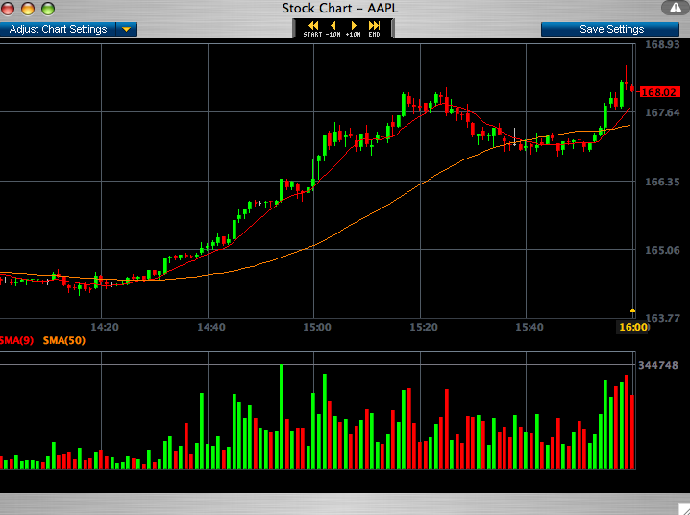The height and width of the screenshot is (515, 690).
Task: Select the SMA(9) indicator label
Action: [x=16, y=340]
